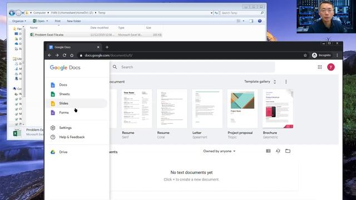Click in the Google Docs Search field
The image size is (356, 200).
[192, 67]
